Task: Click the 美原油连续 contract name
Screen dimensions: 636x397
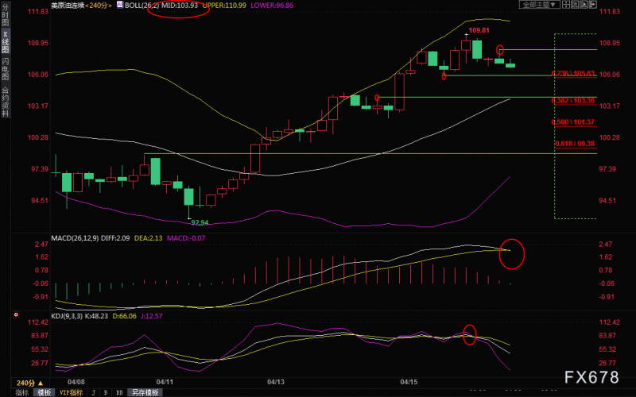Action: tap(68, 6)
